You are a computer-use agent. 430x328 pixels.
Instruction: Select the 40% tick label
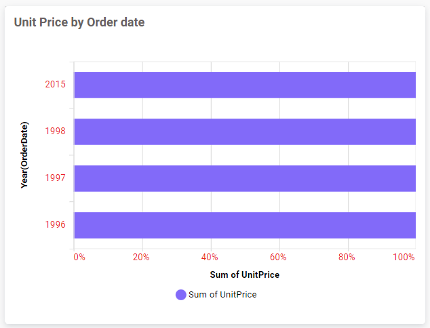point(210,258)
